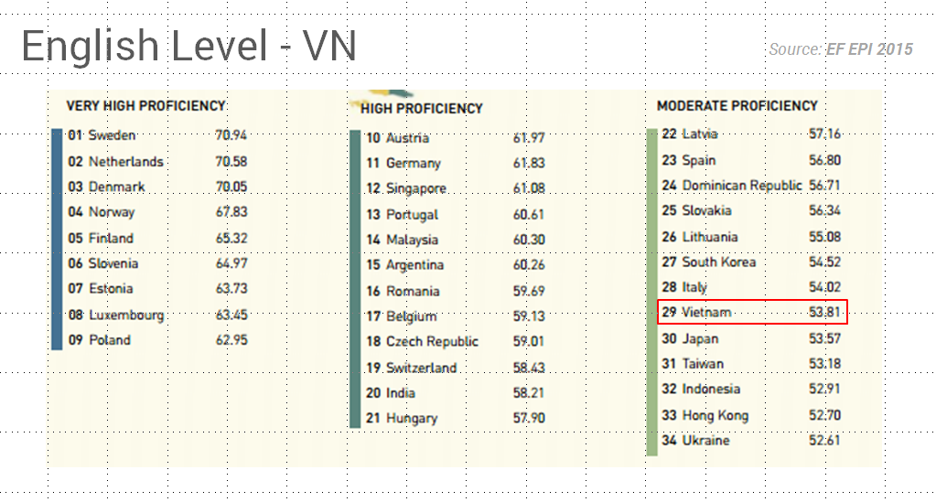Select the '05 Finland' entry
This screenshot has height=502, width=936.
(x=101, y=238)
